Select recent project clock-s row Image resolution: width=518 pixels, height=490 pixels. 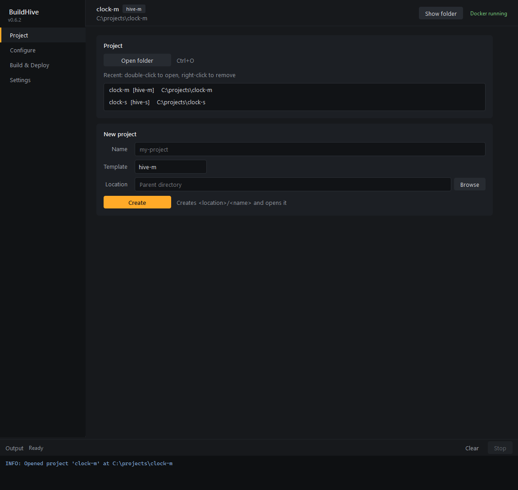pos(294,102)
